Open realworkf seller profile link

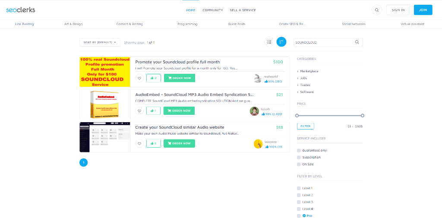click(x=271, y=76)
